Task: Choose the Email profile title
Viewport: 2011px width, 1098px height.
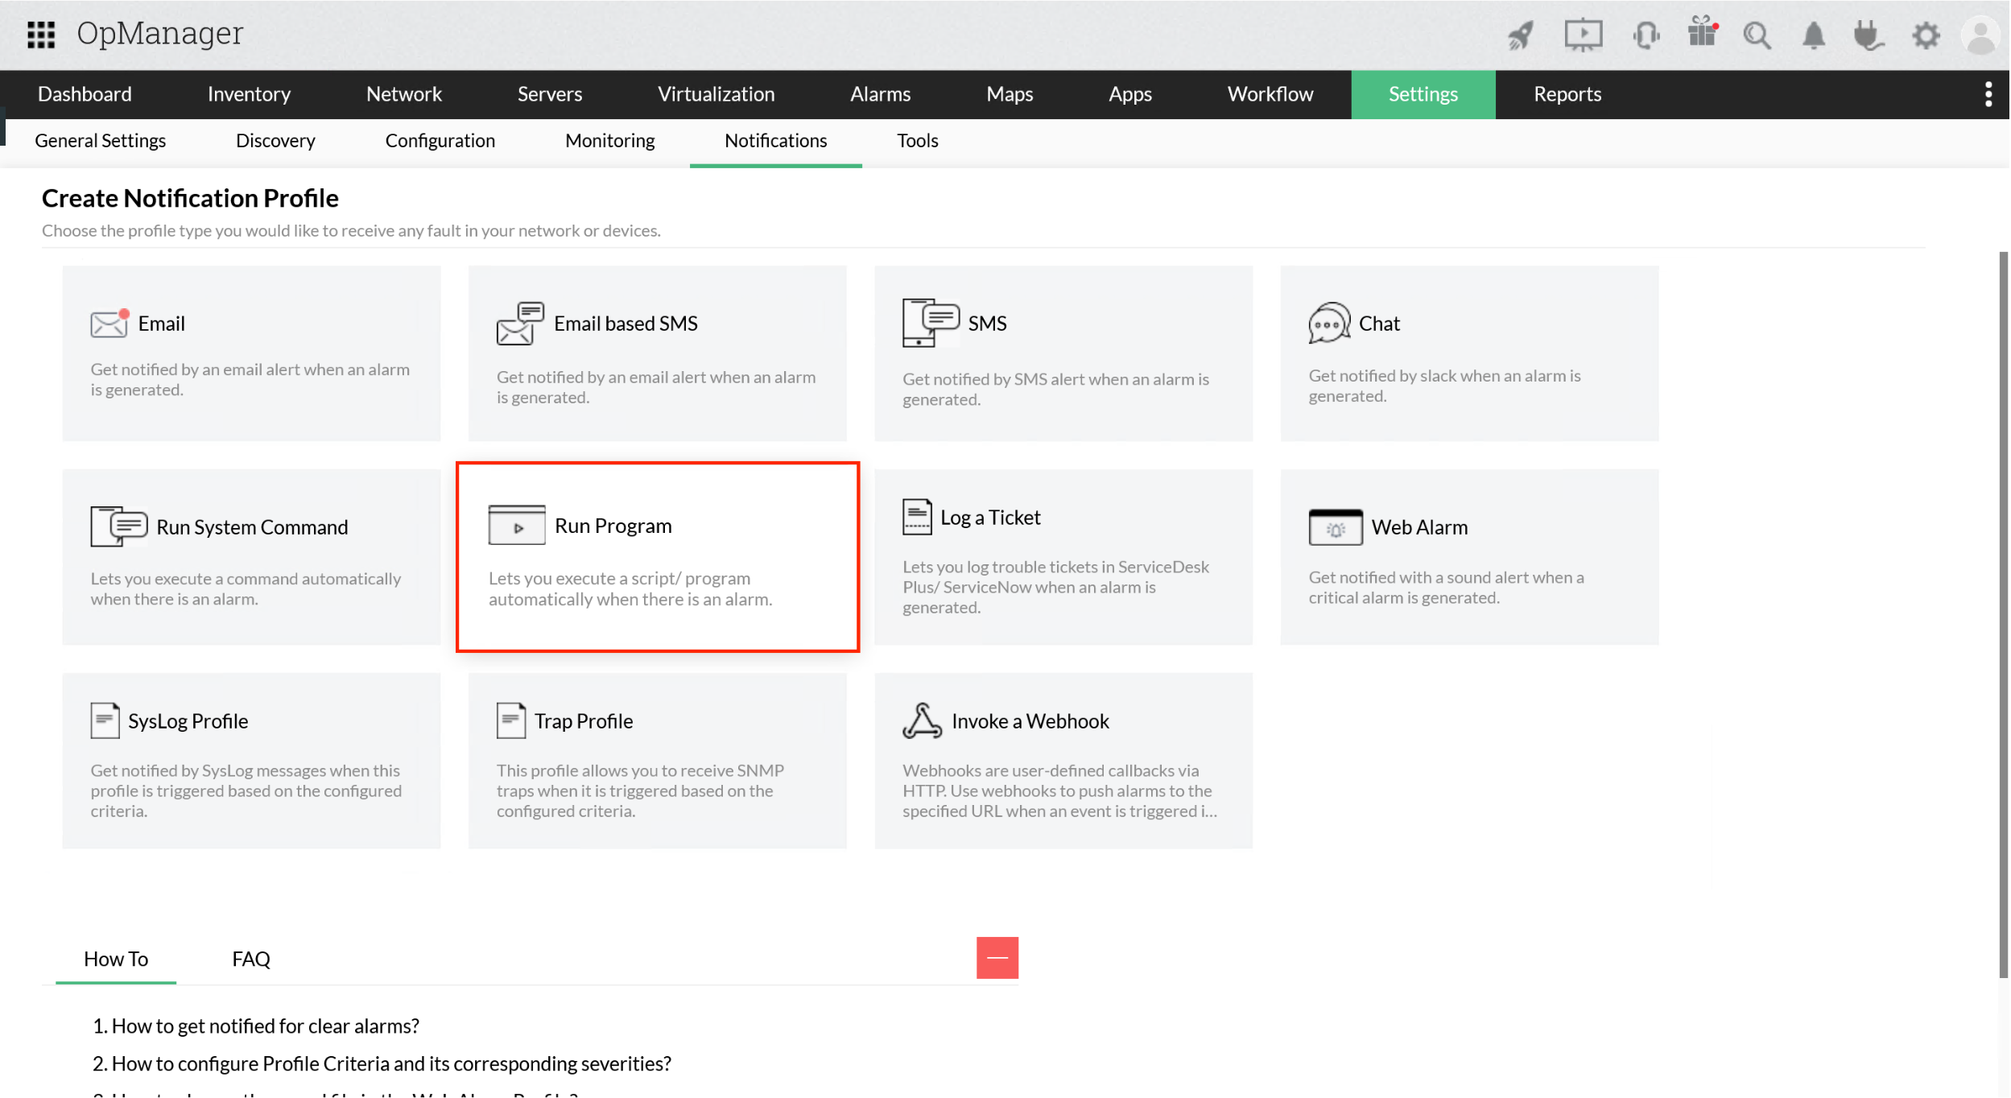Action: pyautogui.click(x=162, y=324)
